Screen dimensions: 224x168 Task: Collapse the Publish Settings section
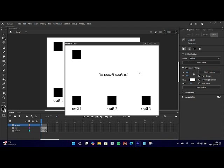[183, 54]
